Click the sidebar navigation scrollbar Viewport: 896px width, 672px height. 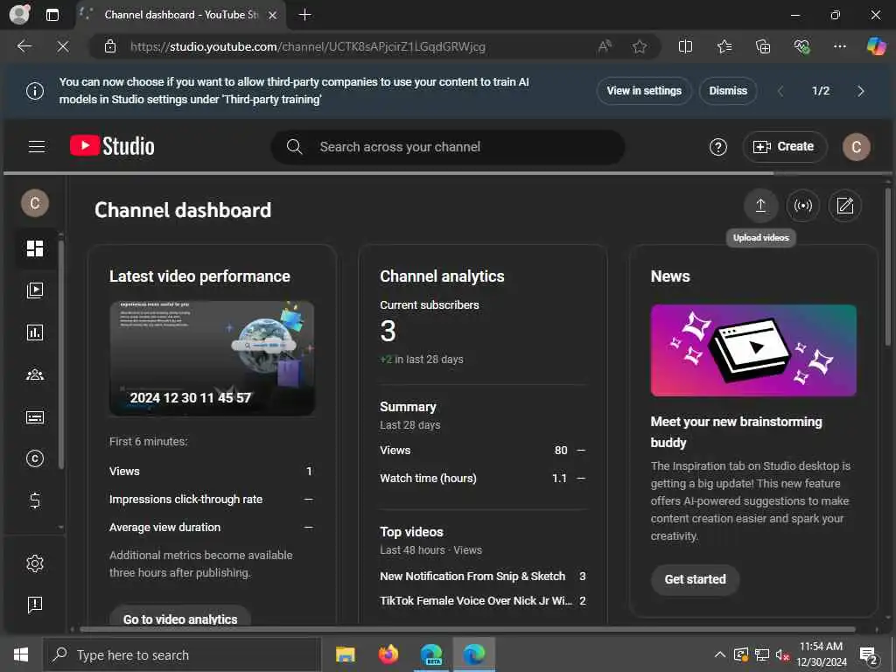pyautogui.click(x=60, y=354)
